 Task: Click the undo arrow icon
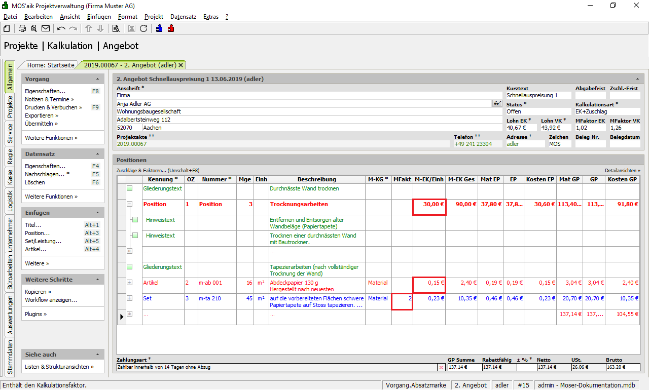click(61, 28)
